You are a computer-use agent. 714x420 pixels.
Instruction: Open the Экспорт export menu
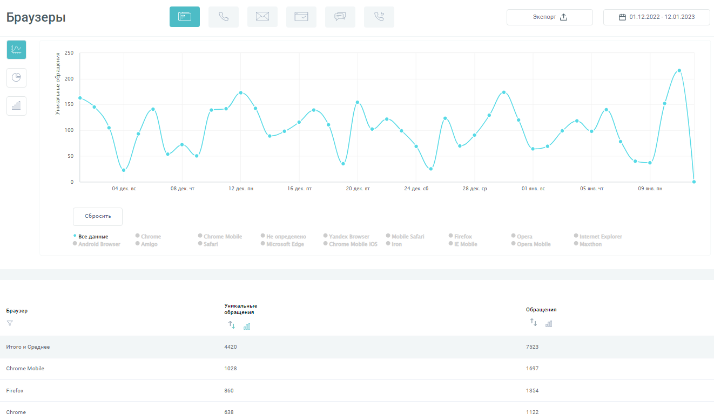[x=550, y=17]
